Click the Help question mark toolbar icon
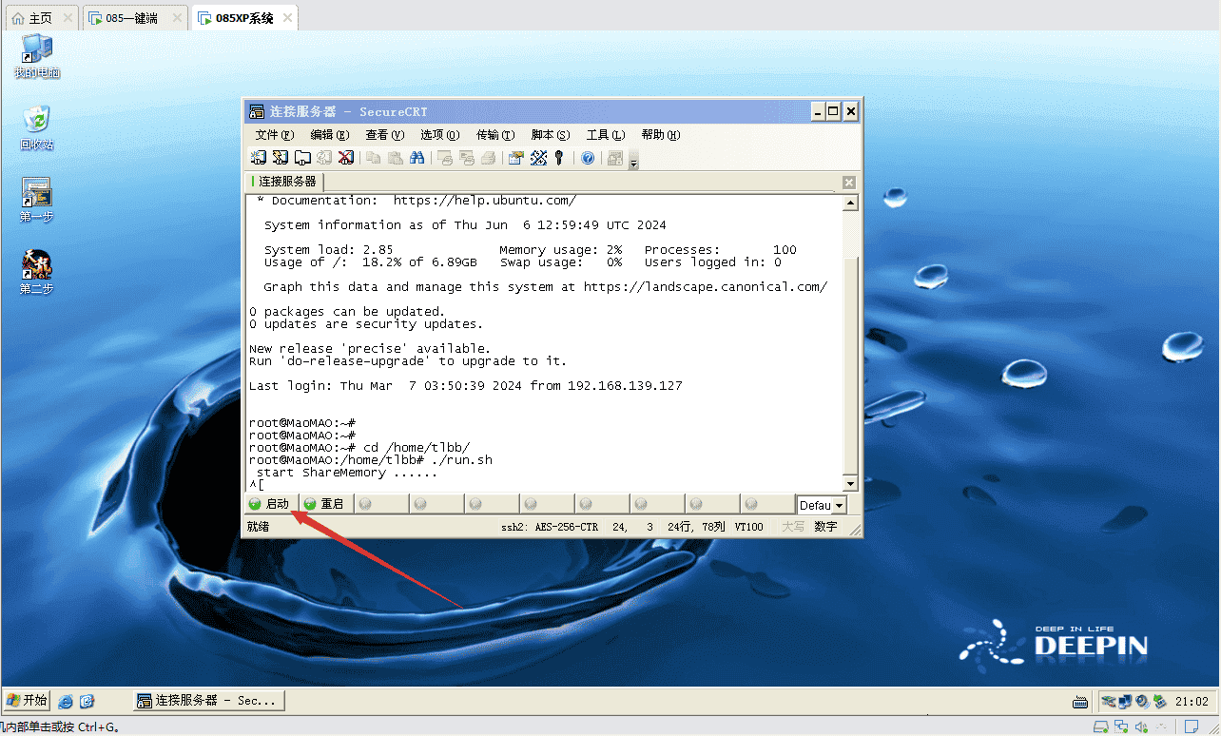 (588, 158)
